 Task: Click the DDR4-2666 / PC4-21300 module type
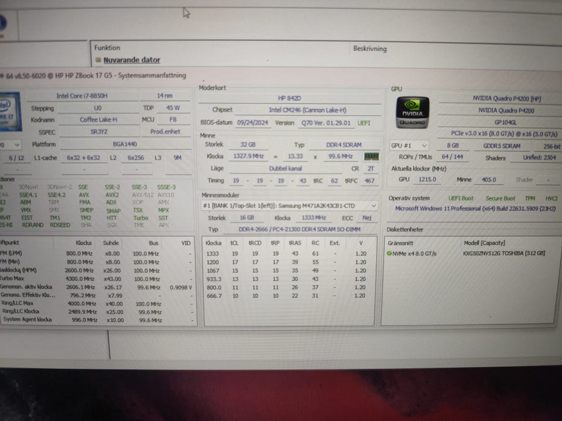point(299,229)
